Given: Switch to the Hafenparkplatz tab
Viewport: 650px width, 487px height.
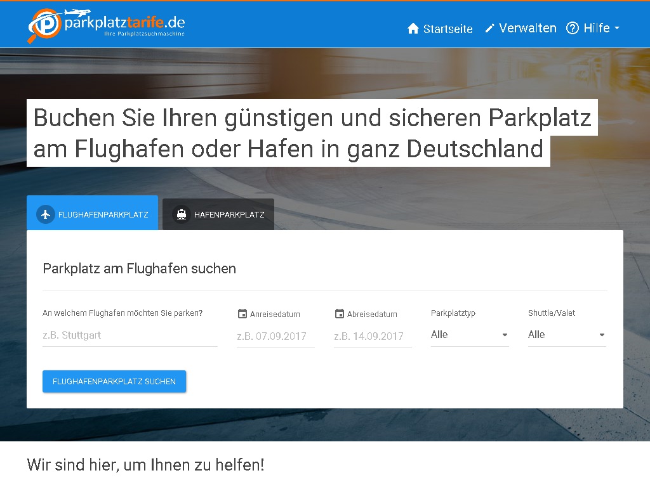Looking at the screenshot, I should [x=218, y=214].
